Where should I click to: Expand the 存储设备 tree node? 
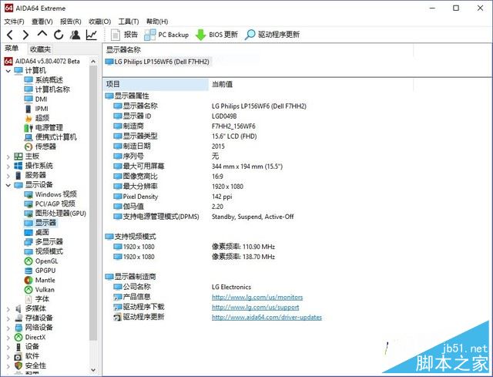click(x=8, y=318)
